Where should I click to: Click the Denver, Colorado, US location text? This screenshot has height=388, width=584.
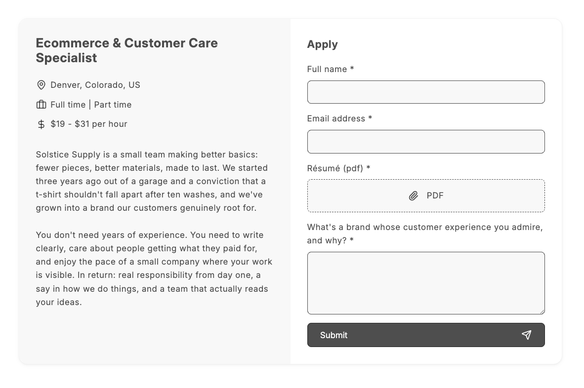[95, 85]
